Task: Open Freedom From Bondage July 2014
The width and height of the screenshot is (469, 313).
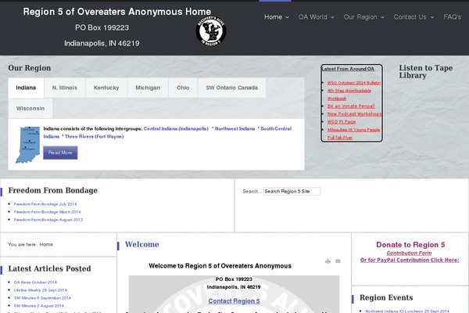Action: [x=45, y=204]
